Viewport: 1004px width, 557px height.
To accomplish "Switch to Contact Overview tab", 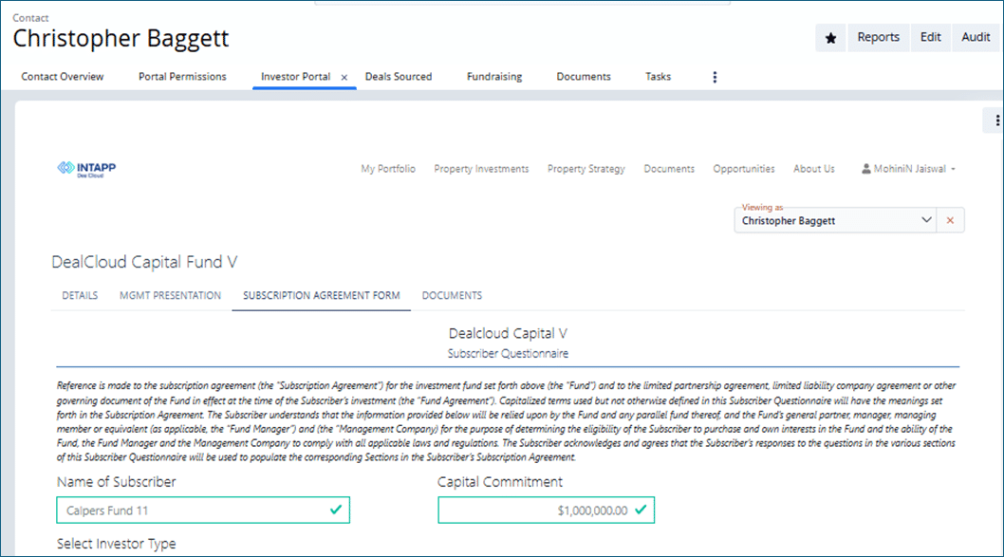I will [63, 77].
